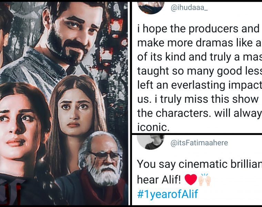
Task: Open @itsFatimaahere profile avatar picture
Action: click(x=151, y=142)
